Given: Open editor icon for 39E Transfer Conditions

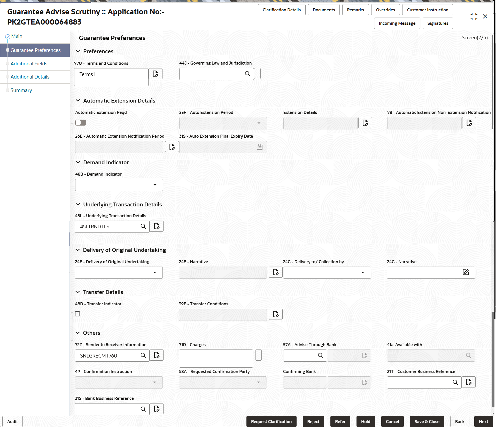Looking at the screenshot, I should click(x=276, y=314).
